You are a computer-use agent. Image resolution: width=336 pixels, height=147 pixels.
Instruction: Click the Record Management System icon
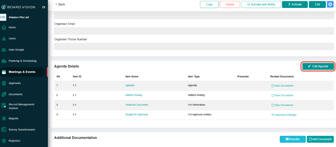point(4,105)
